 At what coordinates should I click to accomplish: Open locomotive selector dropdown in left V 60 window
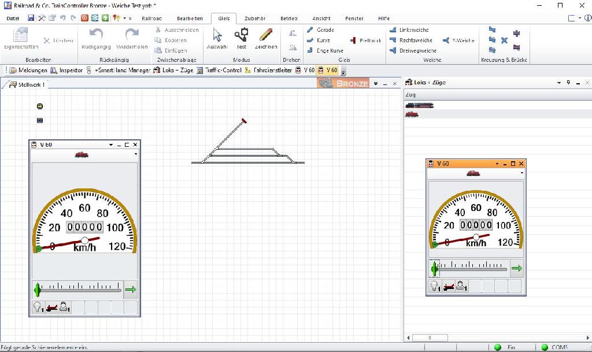[135, 154]
